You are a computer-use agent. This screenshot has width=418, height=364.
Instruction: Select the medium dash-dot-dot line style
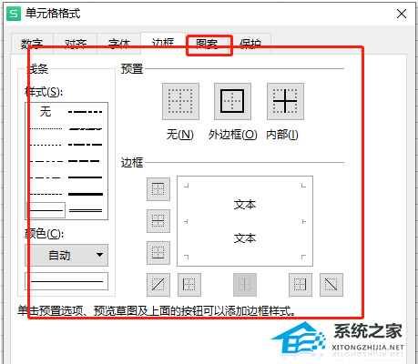[x=86, y=112]
